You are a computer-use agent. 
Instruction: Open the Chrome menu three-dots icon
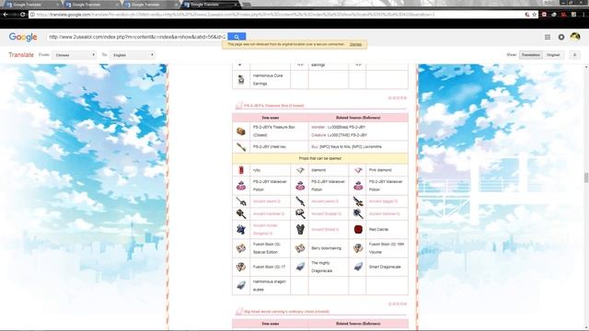pos(583,15)
